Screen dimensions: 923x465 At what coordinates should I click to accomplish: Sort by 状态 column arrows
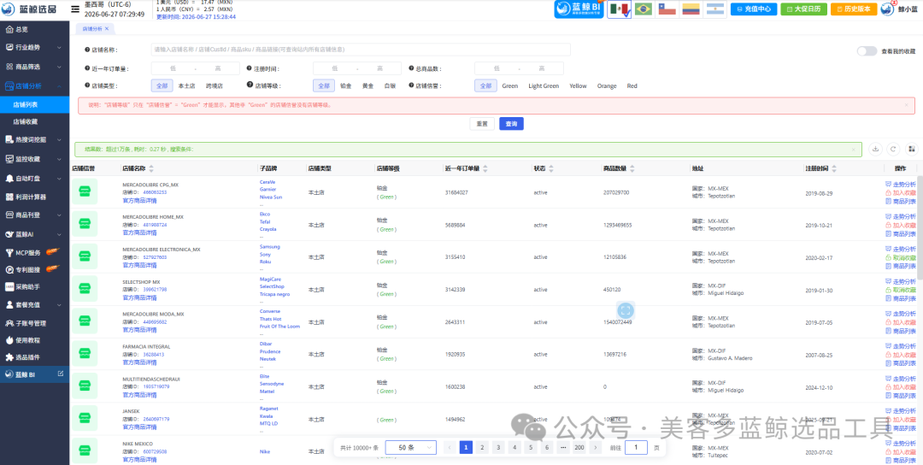551,168
